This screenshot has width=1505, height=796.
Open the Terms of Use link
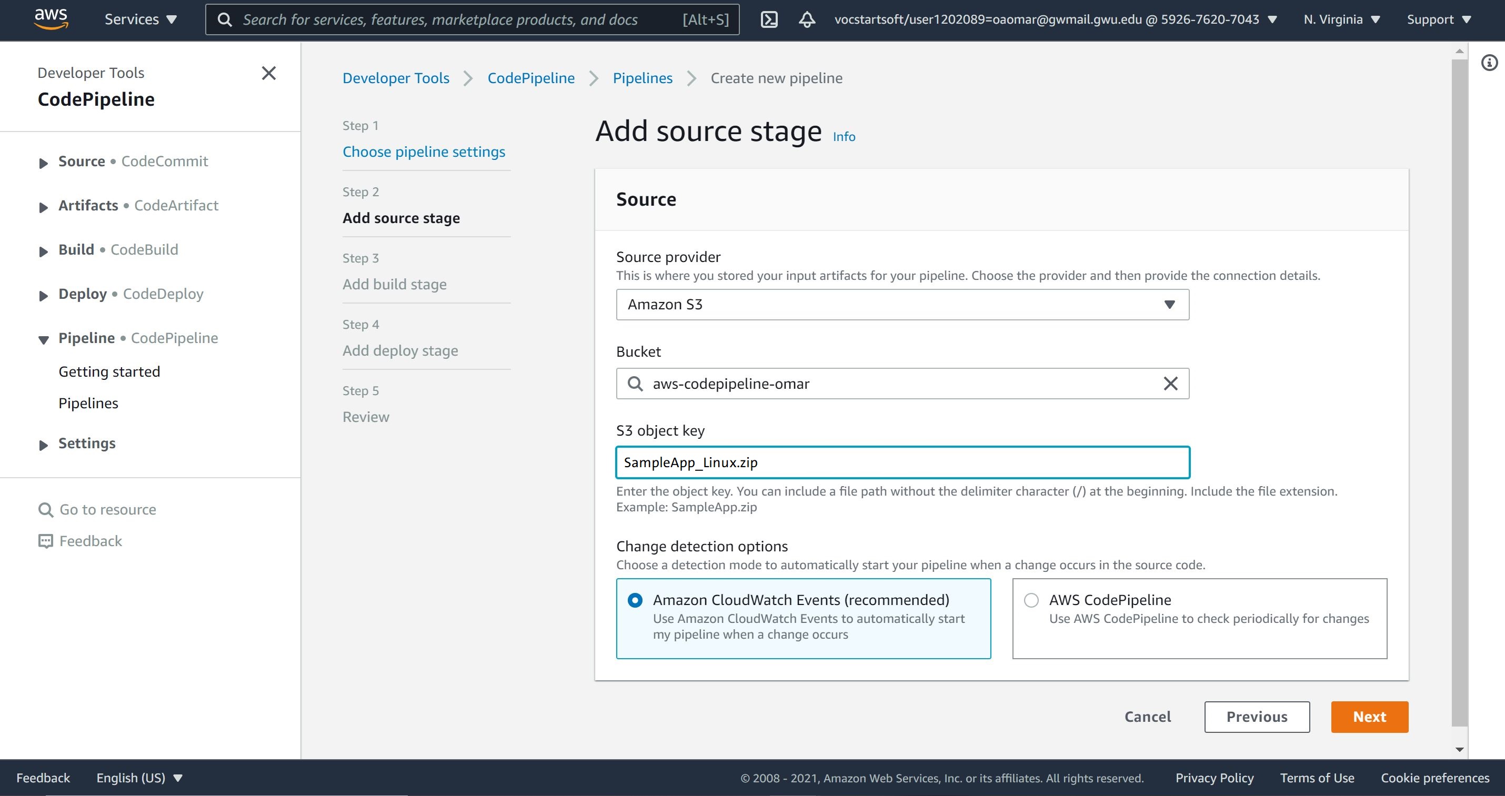coord(1317,778)
